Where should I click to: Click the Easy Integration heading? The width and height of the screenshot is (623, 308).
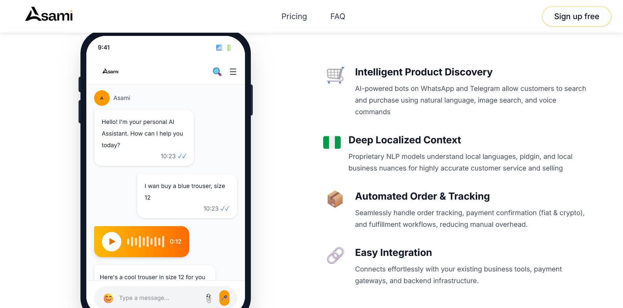[393, 253]
